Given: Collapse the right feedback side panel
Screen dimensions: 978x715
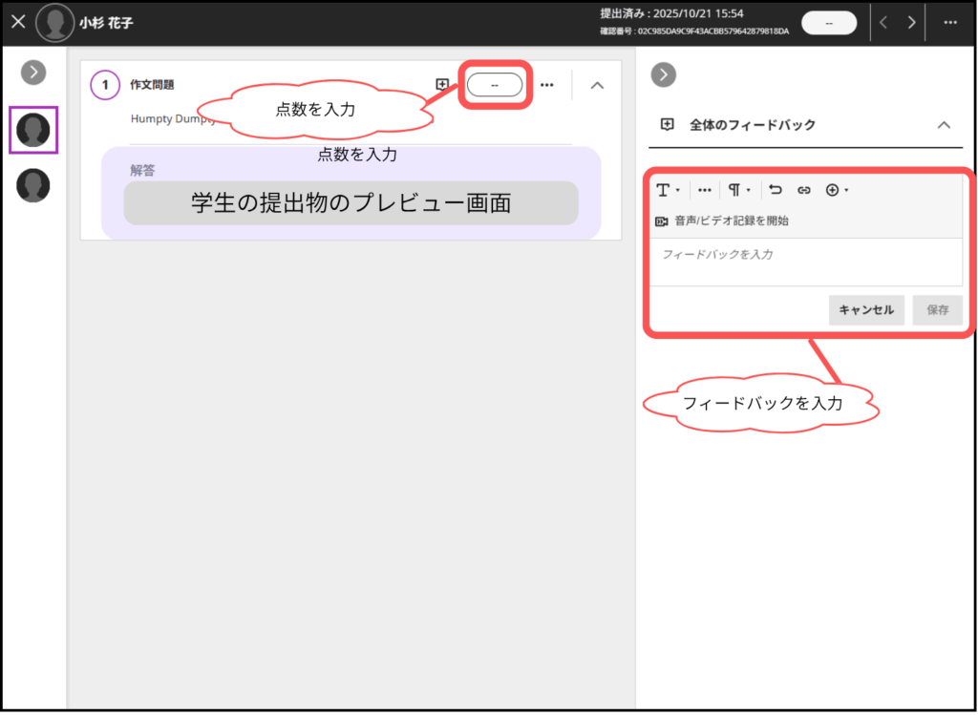Looking at the screenshot, I should (x=663, y=74).
